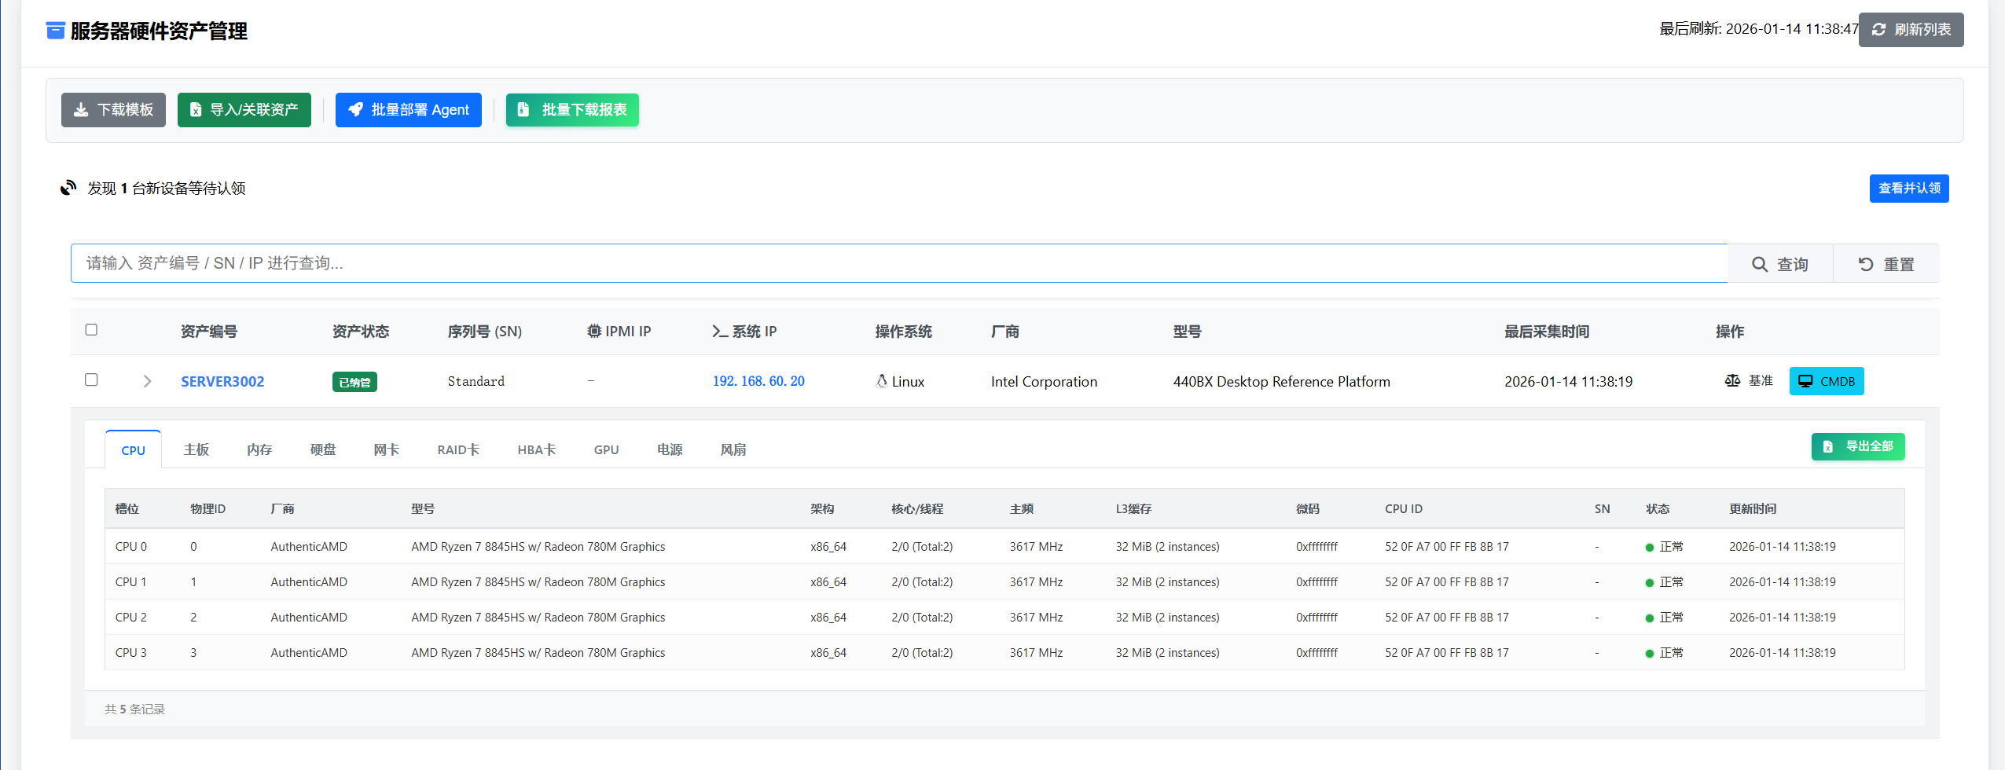Select the RAID卡 tab
Screen dimensions: 2005x770
coord(458,449)
